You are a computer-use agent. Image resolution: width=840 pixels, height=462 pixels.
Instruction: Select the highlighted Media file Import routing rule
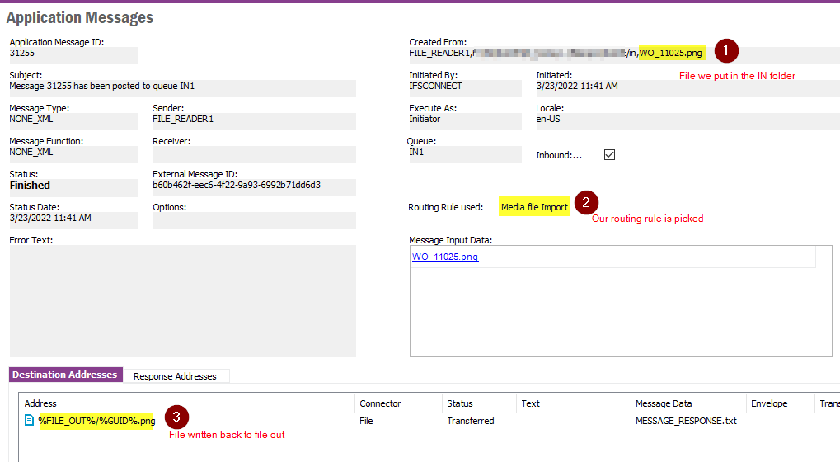(534, 207)
